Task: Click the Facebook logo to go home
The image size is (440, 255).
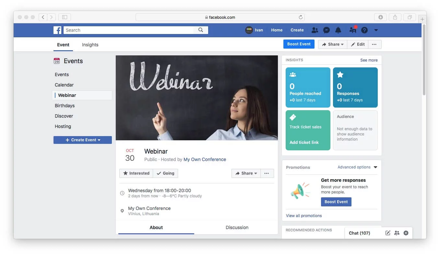Action: [57, 30]
